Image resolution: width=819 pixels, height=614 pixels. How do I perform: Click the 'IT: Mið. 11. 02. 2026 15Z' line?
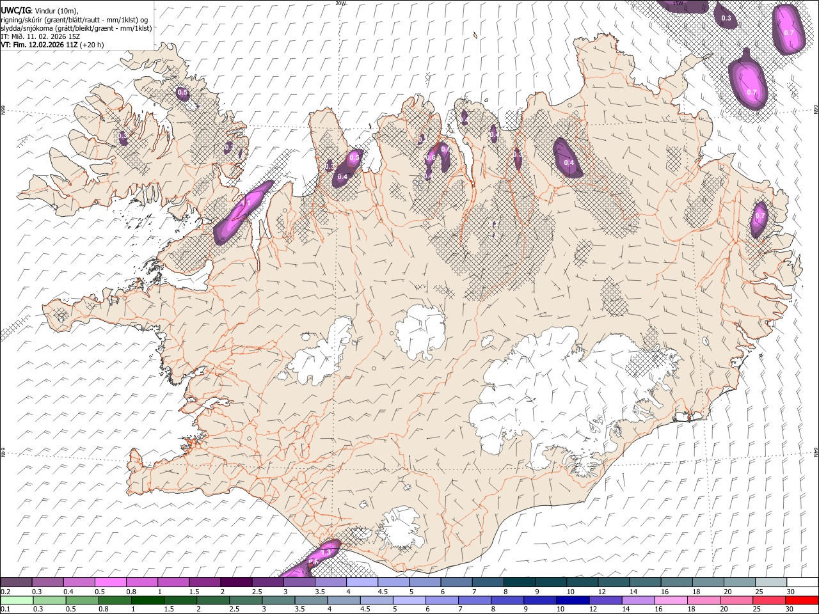tap(40, 36)
